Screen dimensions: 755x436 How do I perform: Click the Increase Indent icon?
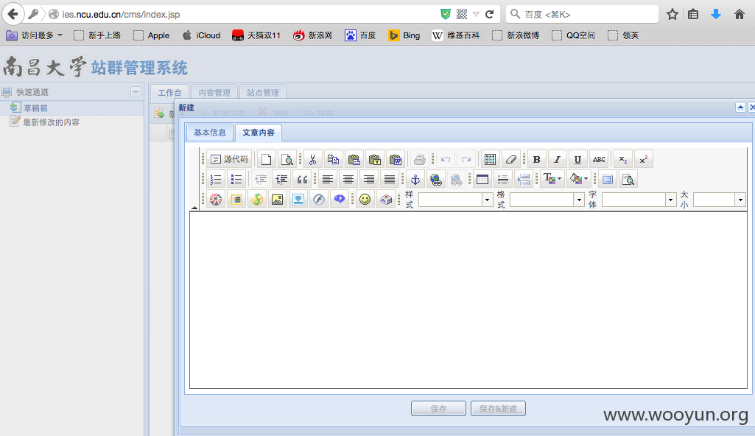click(x=281, y=180)
